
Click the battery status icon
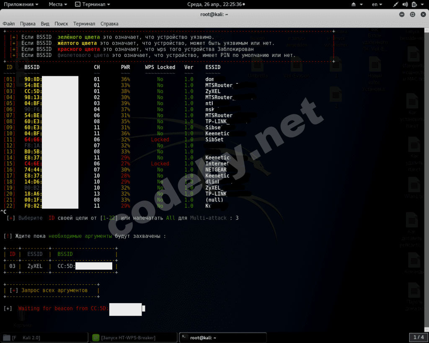pos(414,4)
